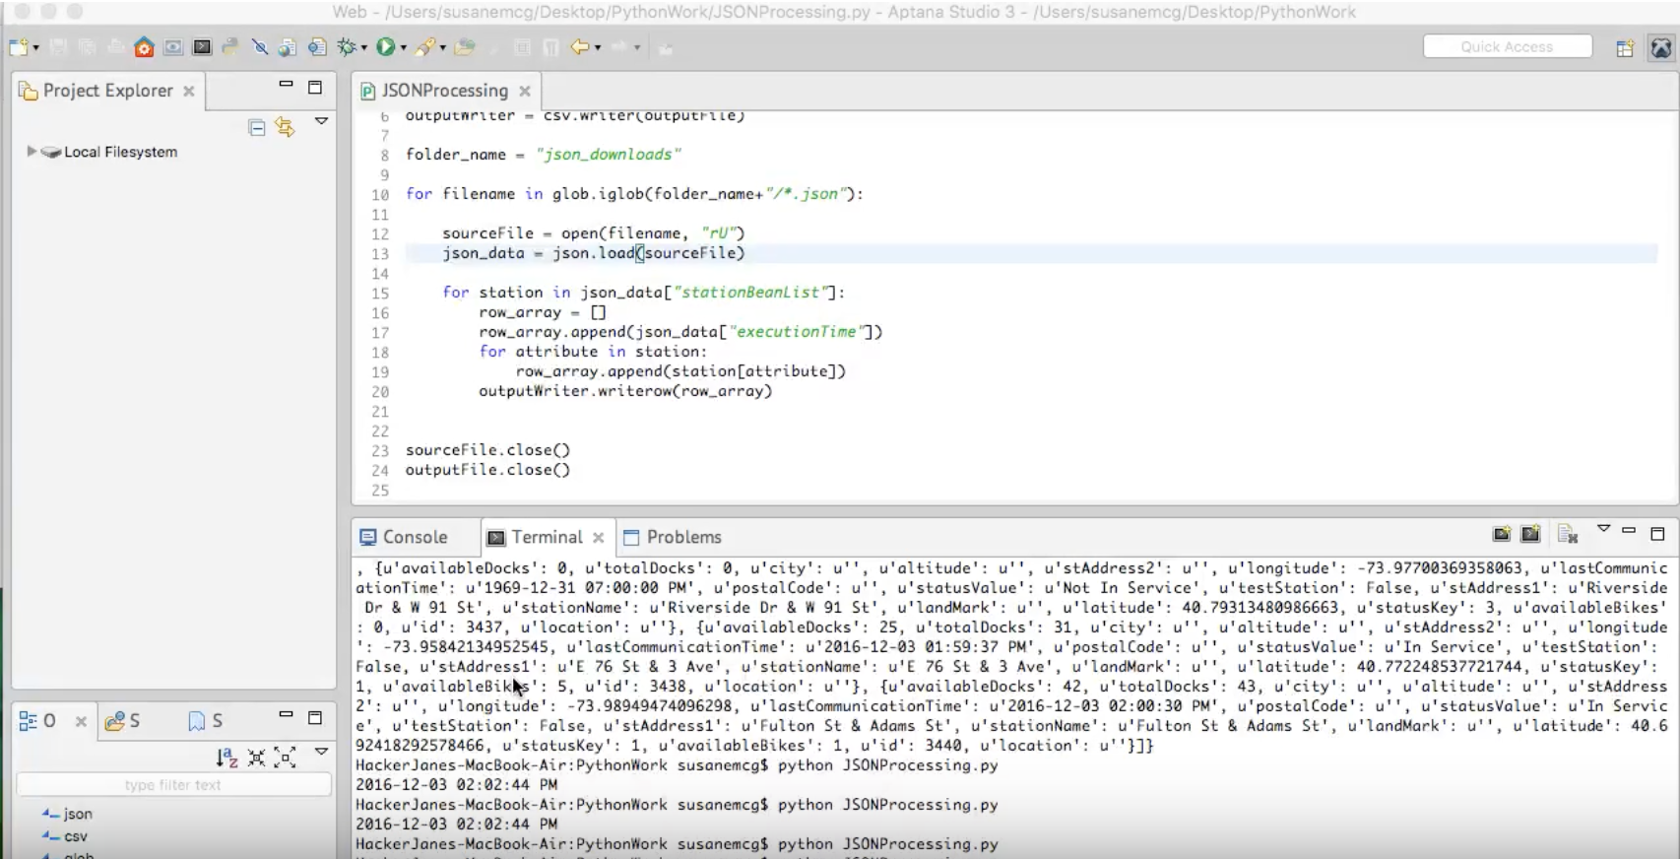This screenshot has width=1680, height=859.
Task: Click Collapse All in Project Explorer
Action: (x=256, y=127)
